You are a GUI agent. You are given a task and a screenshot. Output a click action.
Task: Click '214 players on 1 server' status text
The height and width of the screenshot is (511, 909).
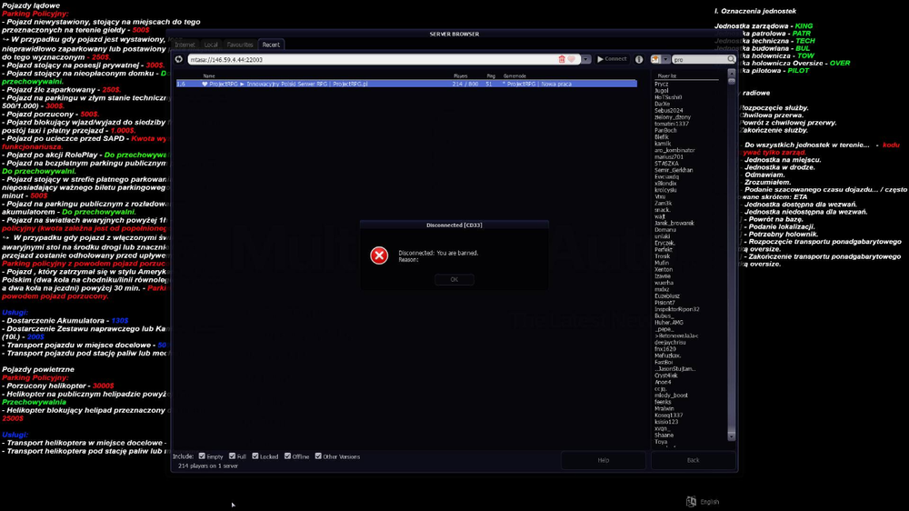[208, 466]
